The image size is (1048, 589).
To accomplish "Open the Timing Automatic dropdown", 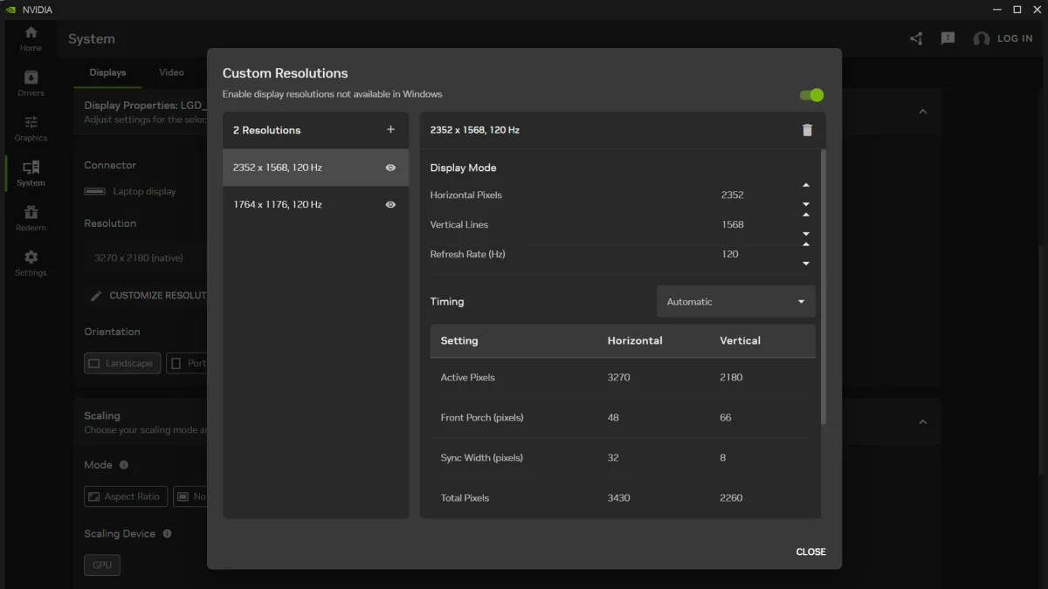I will [735, 302].
